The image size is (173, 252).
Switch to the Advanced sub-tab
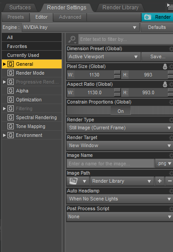tap(70, 17)
